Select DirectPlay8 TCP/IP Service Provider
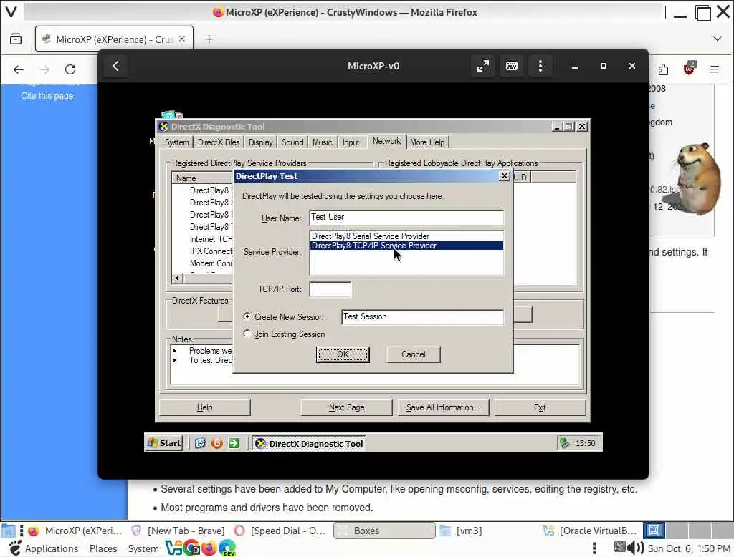 (407, 246)
